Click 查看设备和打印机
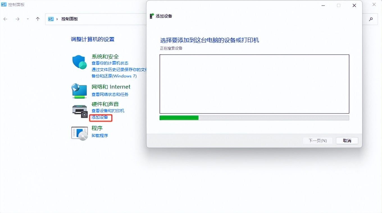This screenshot has width=382, height=213. pyautogui.click(x=108, y=110)
